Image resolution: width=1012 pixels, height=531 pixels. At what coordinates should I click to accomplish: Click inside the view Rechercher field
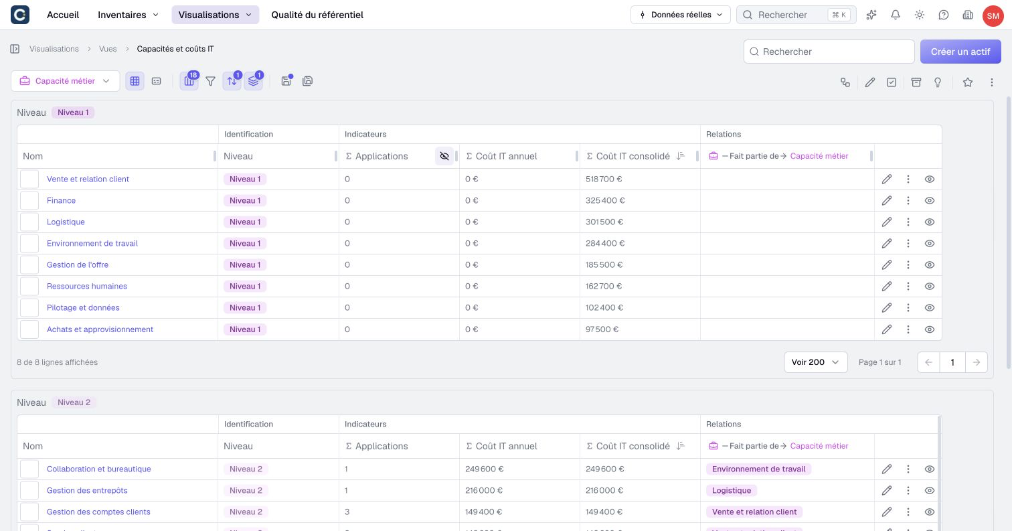[829, 52]
